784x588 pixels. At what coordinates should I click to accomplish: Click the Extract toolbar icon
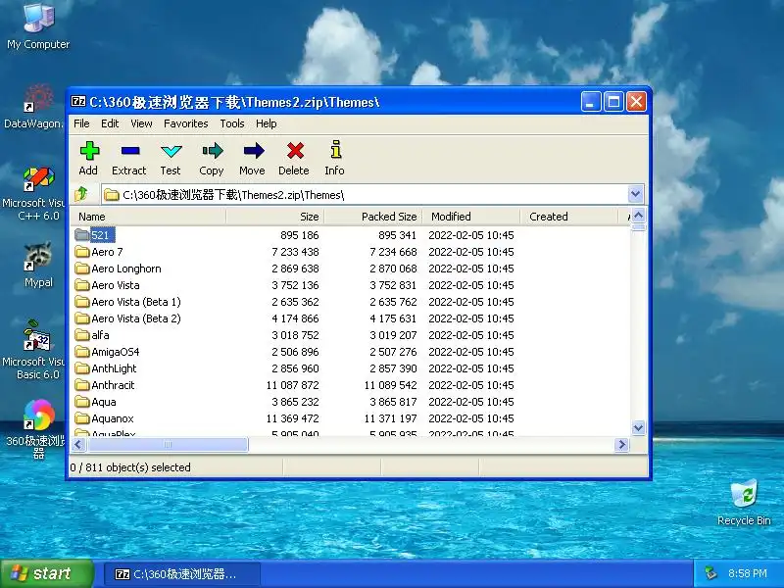pos(130,151)
